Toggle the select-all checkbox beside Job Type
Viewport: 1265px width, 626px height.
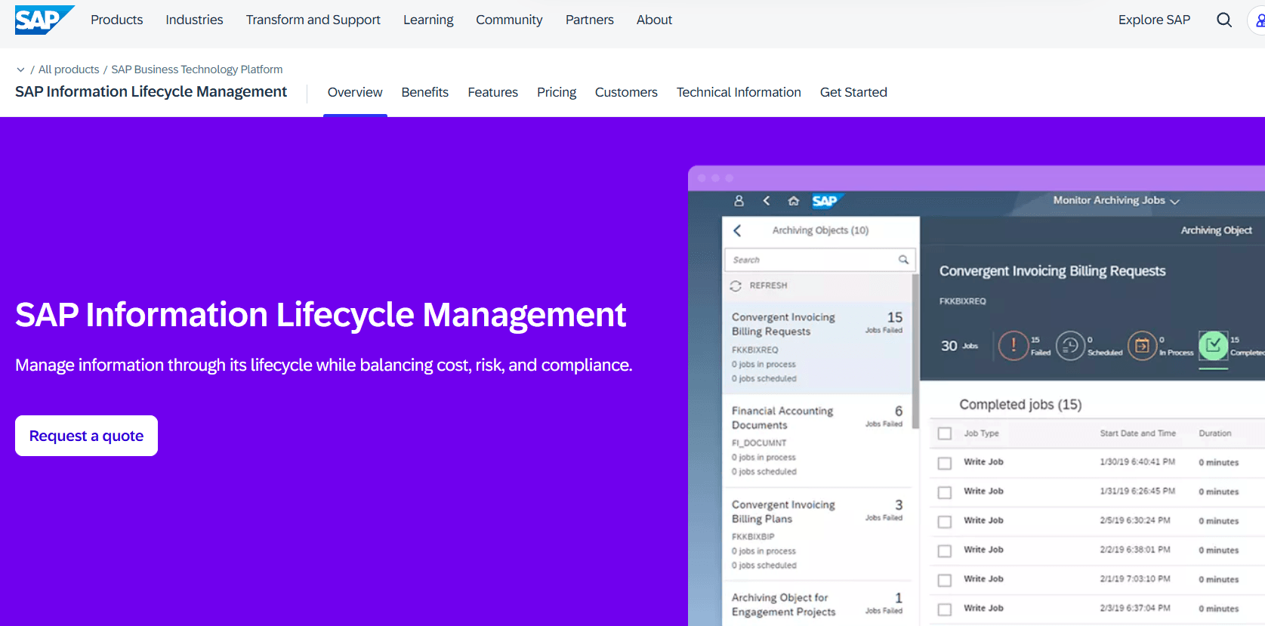945,433
